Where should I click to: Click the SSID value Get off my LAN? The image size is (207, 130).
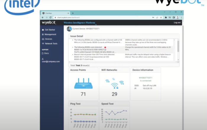(x=149, y=85)
